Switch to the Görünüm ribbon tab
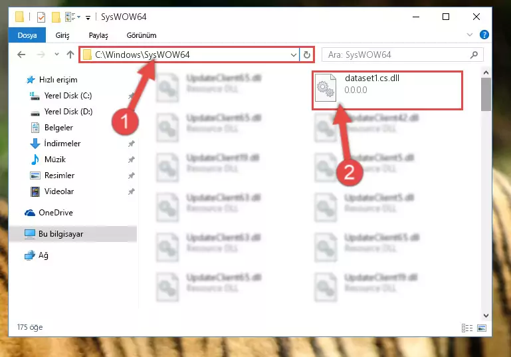511x357 pixels. pos(142,35)
